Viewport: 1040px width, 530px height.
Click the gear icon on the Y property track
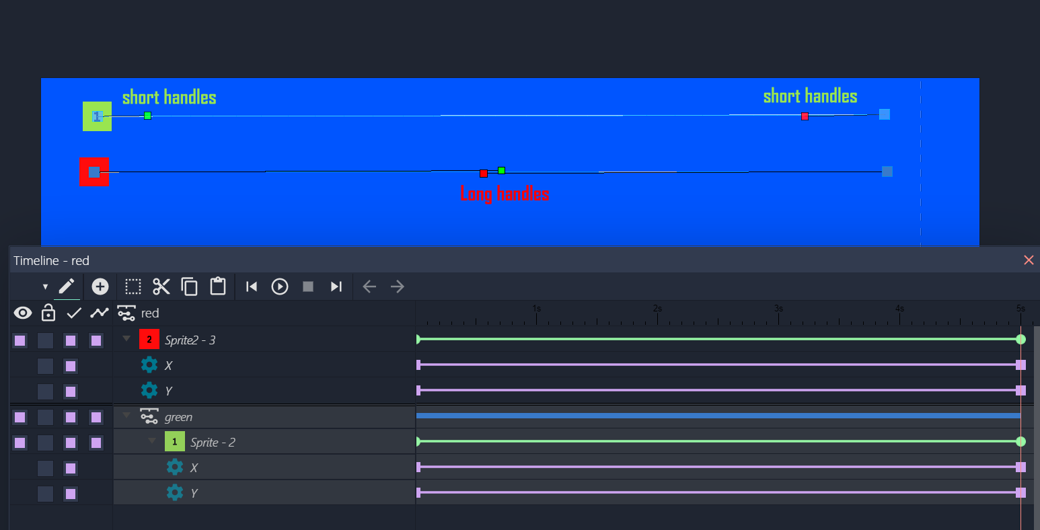[149, 390]
